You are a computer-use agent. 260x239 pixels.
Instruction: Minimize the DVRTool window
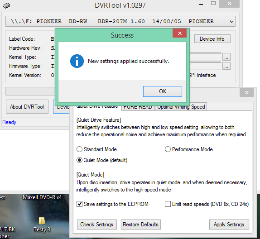pyautogui.click(x=201, y=5)
